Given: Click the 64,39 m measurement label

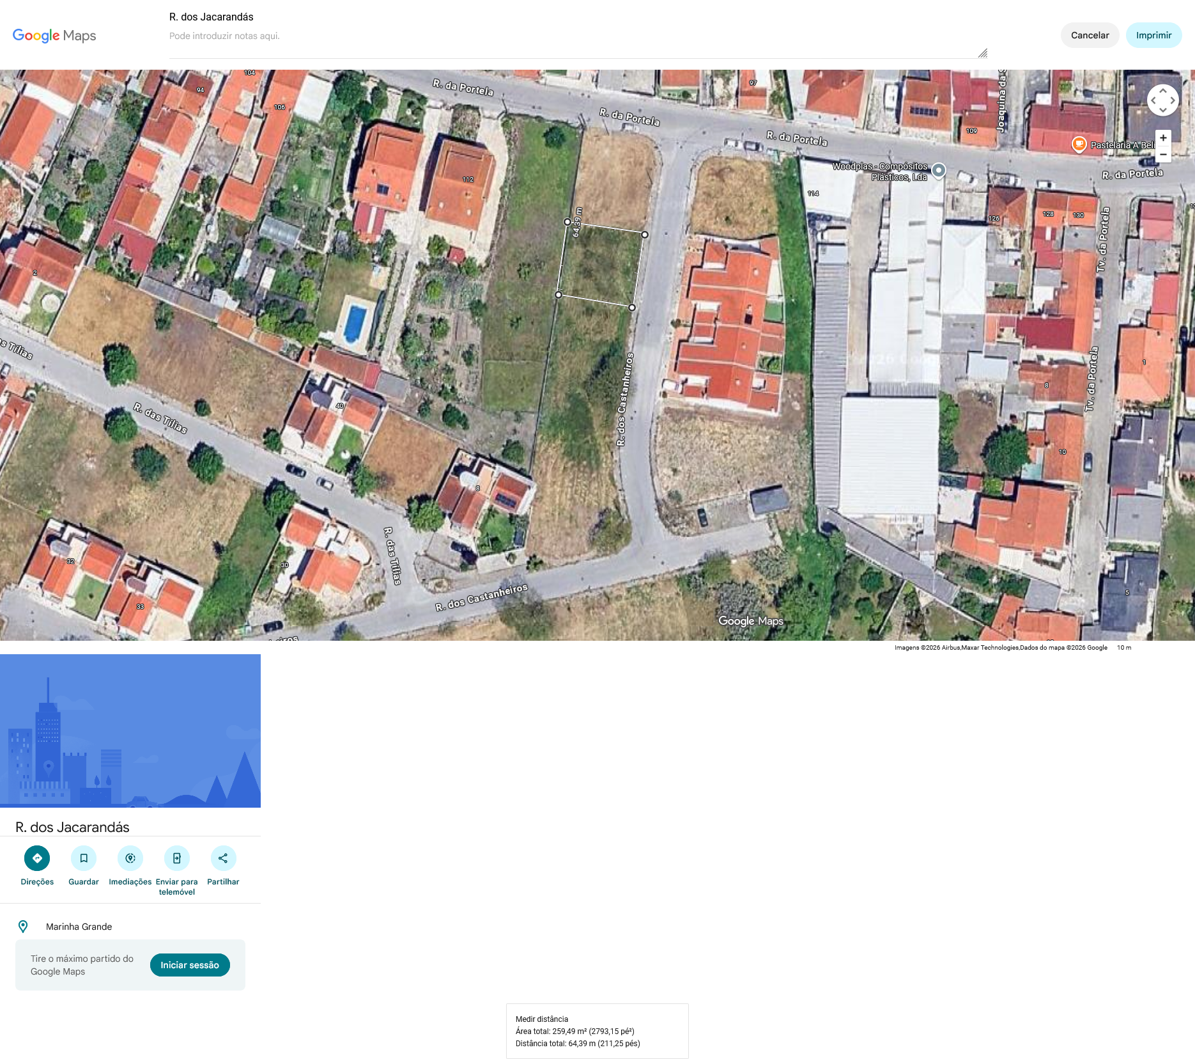Looking at the screenshot, I should 577,222.
